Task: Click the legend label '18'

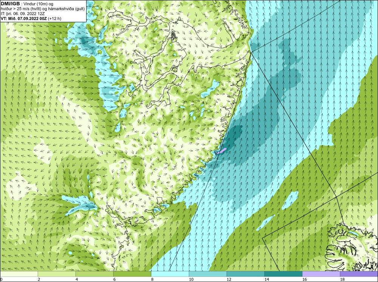Action: coord(342,279)
